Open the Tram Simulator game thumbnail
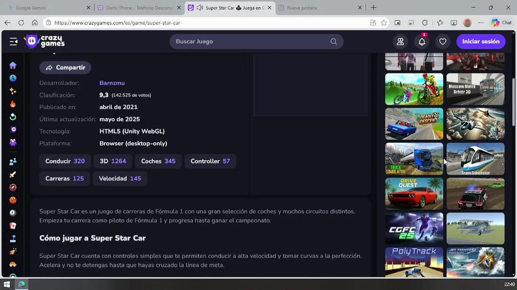 tap(475, 159)
